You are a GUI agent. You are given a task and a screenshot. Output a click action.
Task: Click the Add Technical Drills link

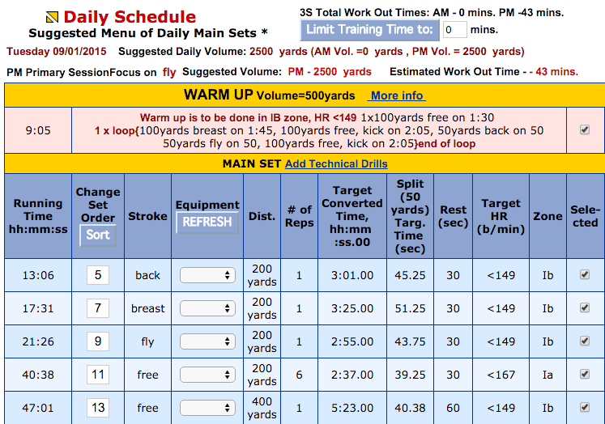(336, 163)
